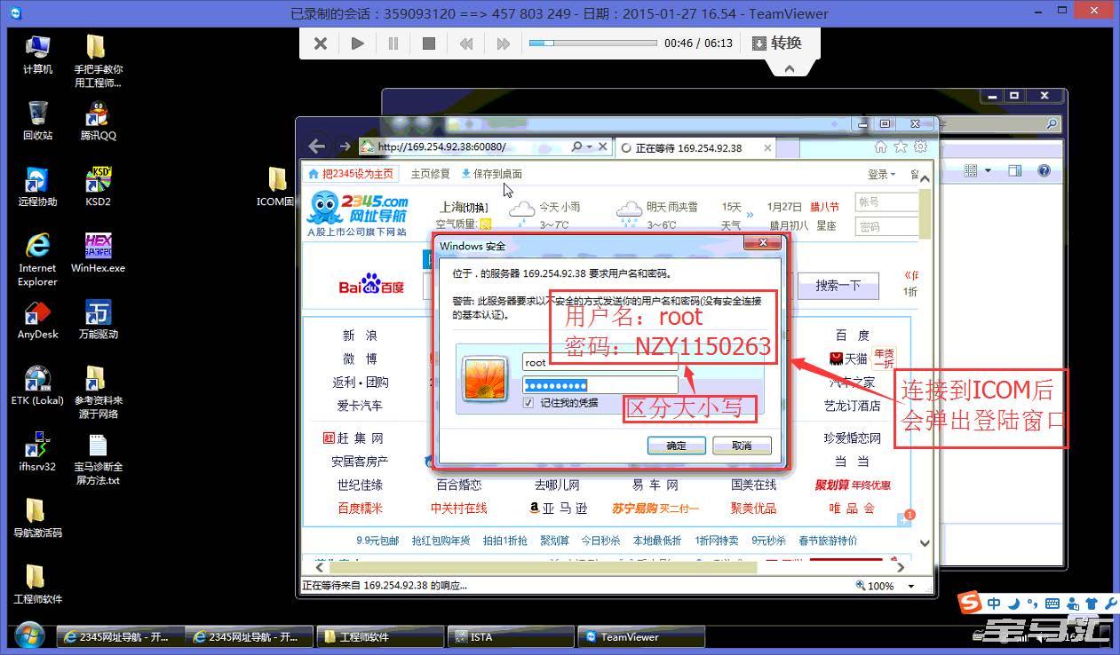Open IE home page icon
Screen dimensions: 1120x655
pos(881,146)
